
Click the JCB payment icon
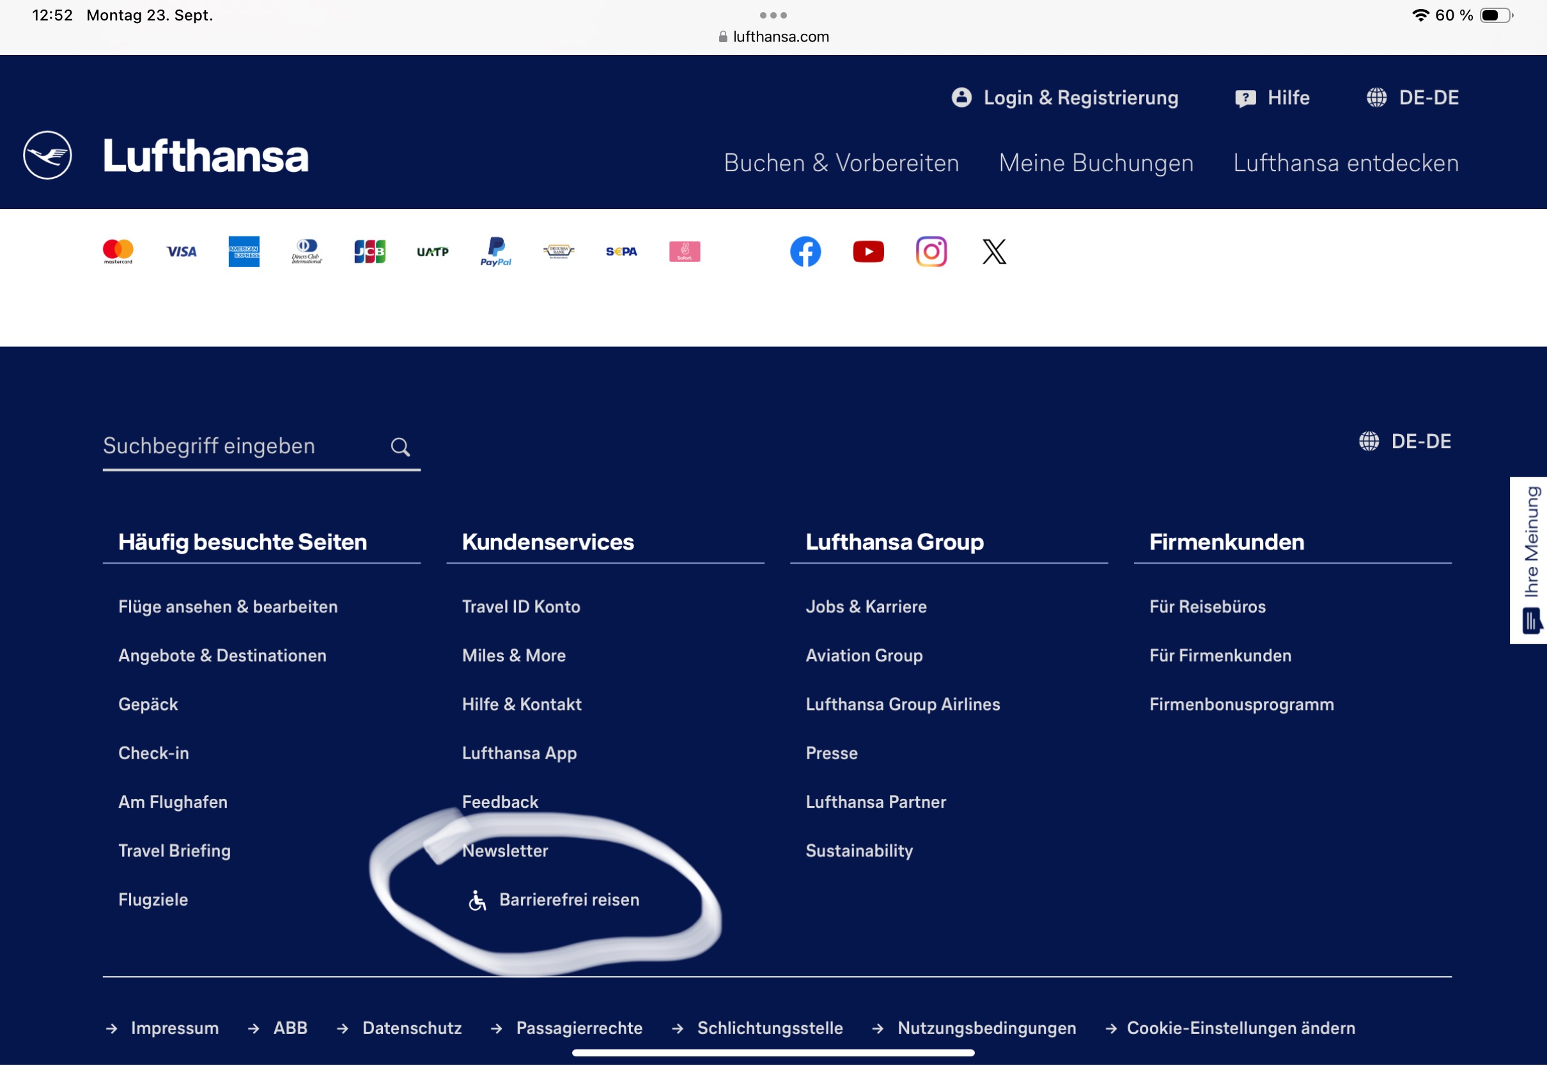coord(369,252)
